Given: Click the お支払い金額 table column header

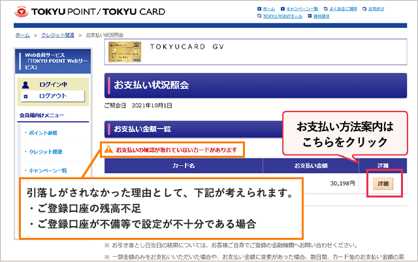Looking at the screenshot, I should coord(311,166).
